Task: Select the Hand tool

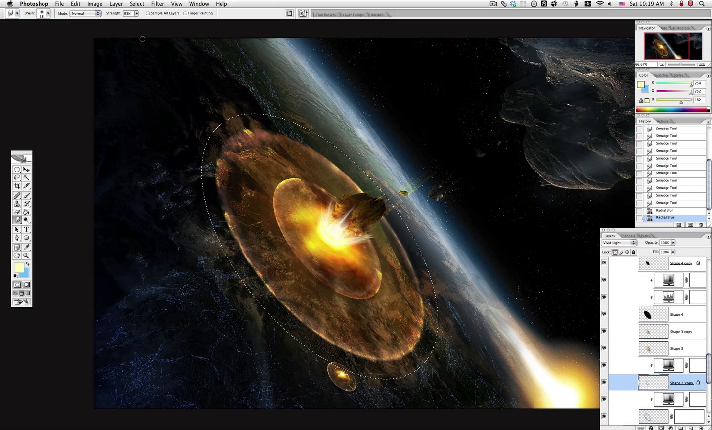Action: (17, 256)
